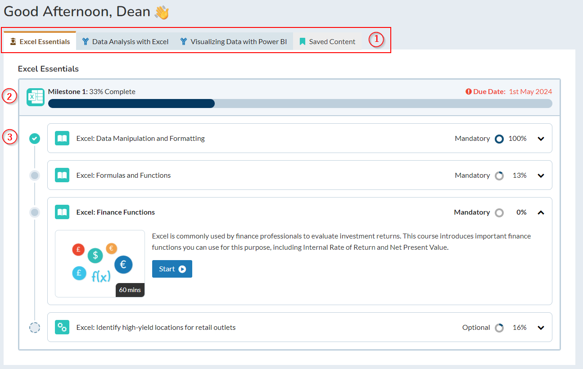583x369 pixels.
Task: Click dashed timeline marker for optional project
Action: point(35,328)
